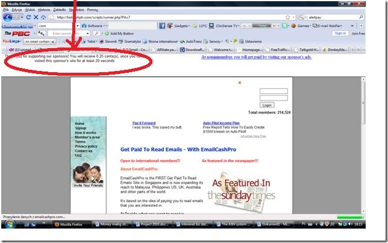The height and width of the screenshot is (243, 388).
Task: Click the ClixSense TV monitor icon
Action: [x=211, y=26]
